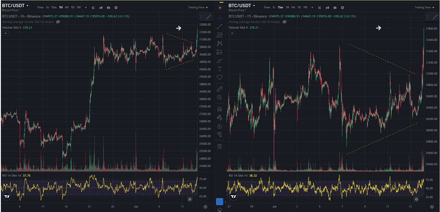Image resolution: width=440 pixels, height=212 pixels.
Task: Jump to latest bar on right chart
Action: coord(416,199)
